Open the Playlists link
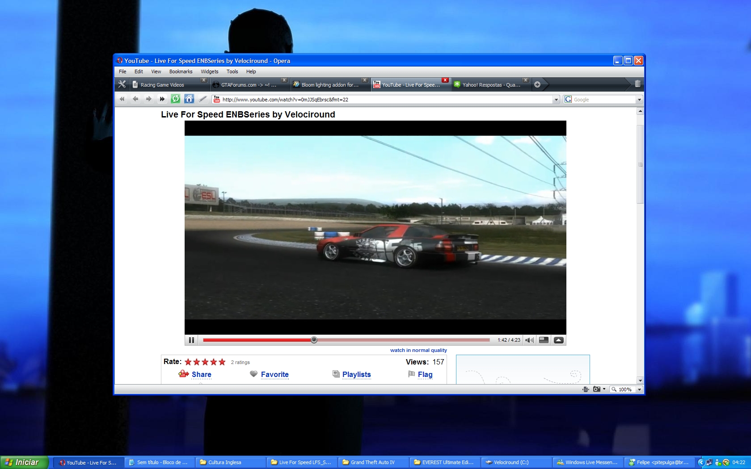Screen dimensions: 751x469 (x=356, y=375)
